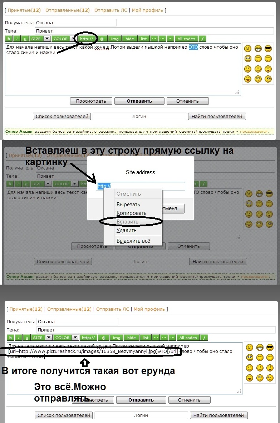Click Логин field in top screenshot
Screen dimensions: 280x423
pos(139,117)
